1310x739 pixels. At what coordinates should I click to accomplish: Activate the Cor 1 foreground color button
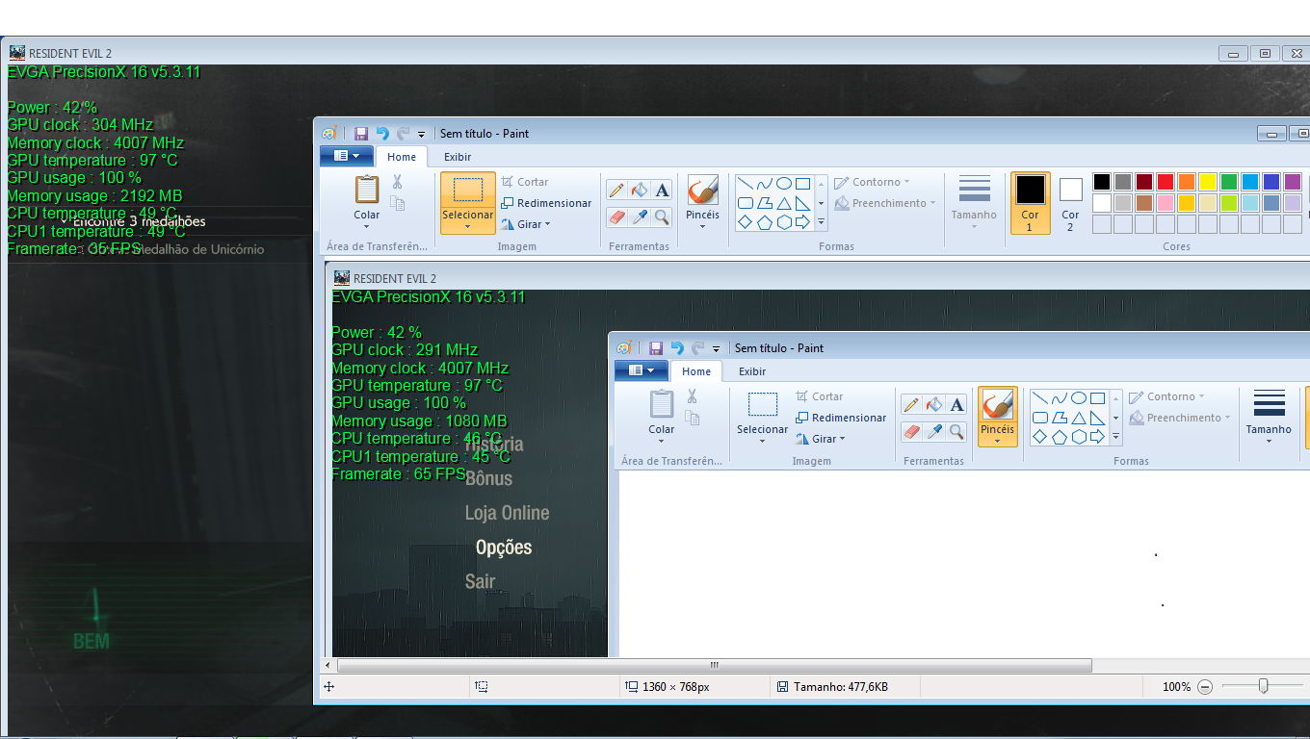(x=1030, y=203)
